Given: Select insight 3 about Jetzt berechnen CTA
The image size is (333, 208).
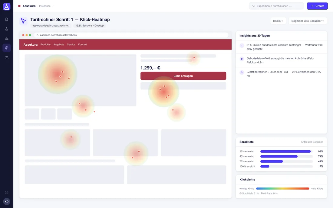Looking at the screenshot, I should tap(281, 74).
